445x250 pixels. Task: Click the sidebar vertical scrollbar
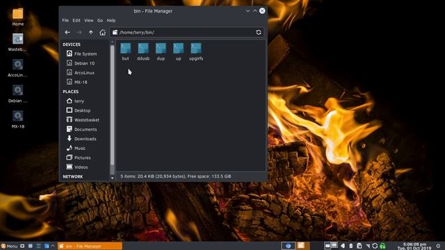[113, 105]
